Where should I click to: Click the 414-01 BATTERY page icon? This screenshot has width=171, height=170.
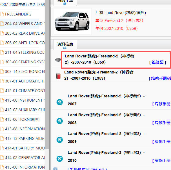(x=2, y=148)
